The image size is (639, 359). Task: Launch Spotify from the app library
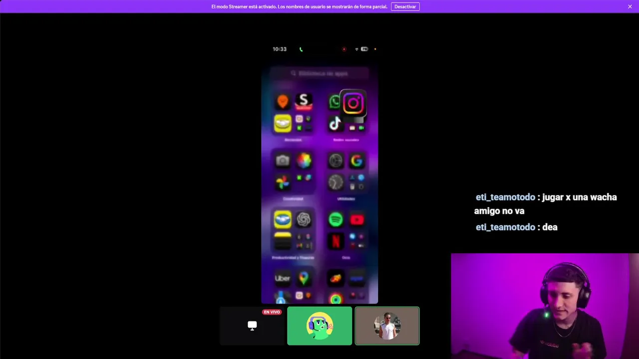click(335, 219)
